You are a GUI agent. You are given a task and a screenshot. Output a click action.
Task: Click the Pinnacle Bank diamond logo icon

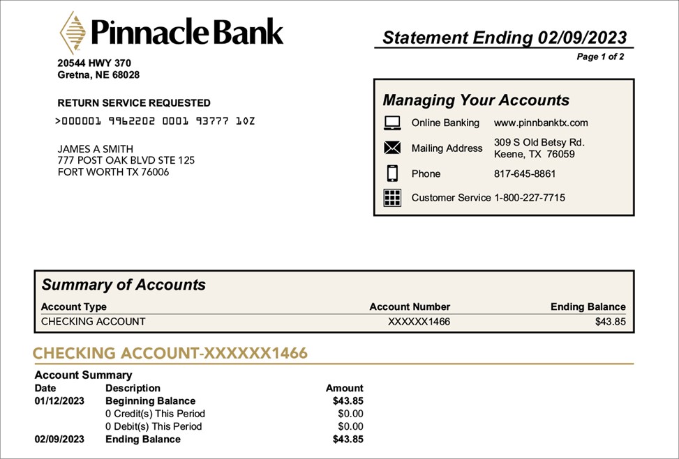73,33
